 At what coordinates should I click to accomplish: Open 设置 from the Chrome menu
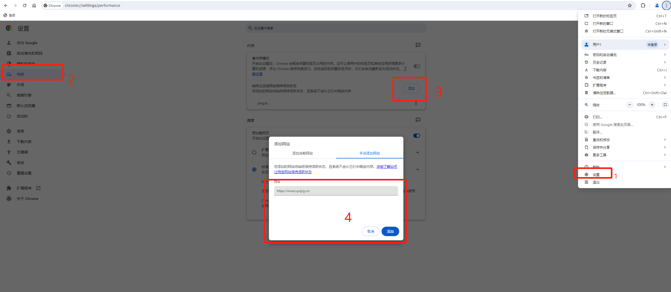point(596,175)
